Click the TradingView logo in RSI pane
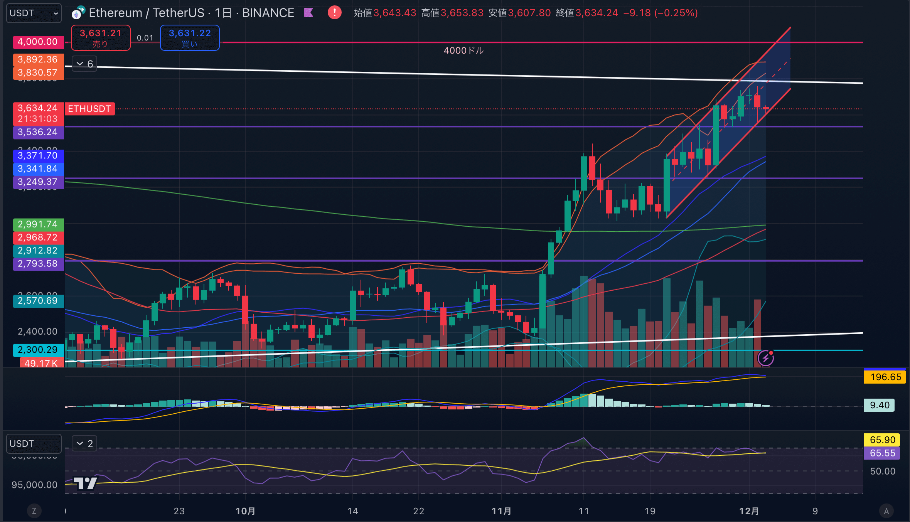 pos(85,483)
